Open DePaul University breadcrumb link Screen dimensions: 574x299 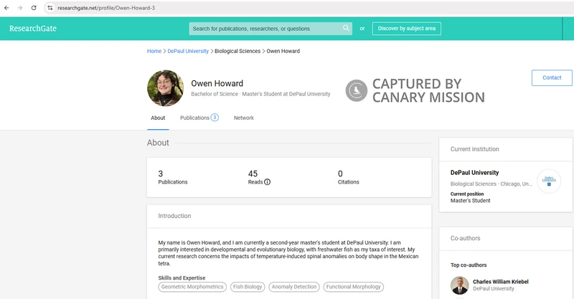188,51
